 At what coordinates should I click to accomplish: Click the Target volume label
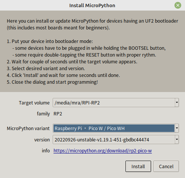tap(34, 103)
